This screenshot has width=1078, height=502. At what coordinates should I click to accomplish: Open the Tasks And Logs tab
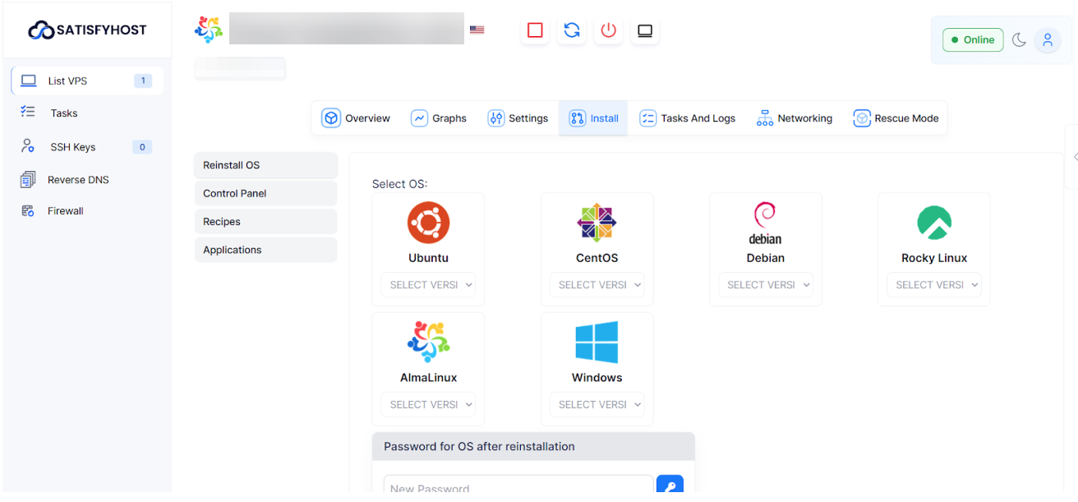[x=688, y=118]
